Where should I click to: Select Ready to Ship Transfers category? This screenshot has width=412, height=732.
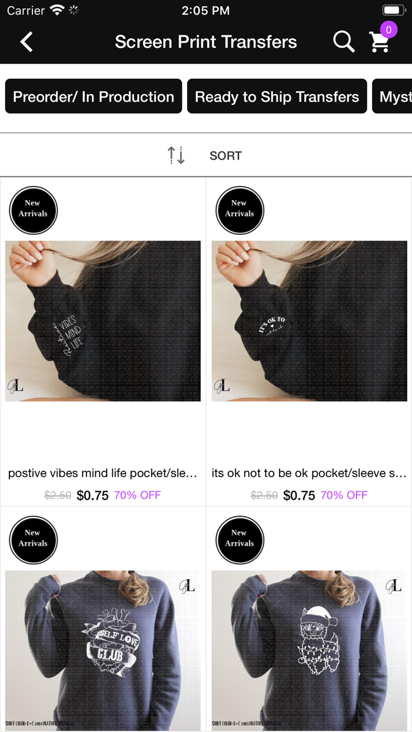(277, 97)
